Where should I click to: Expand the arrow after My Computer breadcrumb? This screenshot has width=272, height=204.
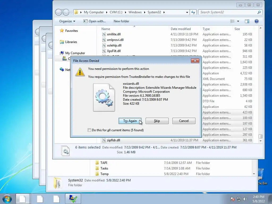click(x=107, y=12)
